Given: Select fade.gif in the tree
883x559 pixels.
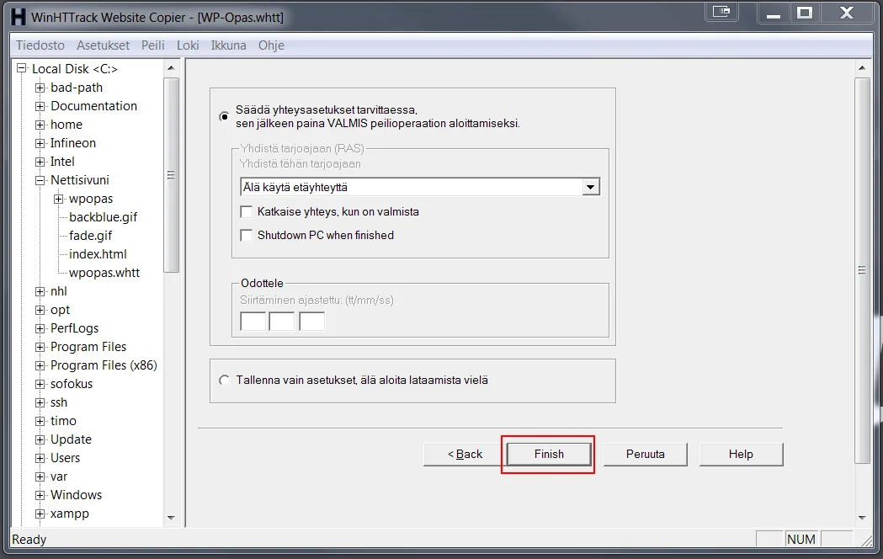Looking at the screenshot, I should 91,236.
